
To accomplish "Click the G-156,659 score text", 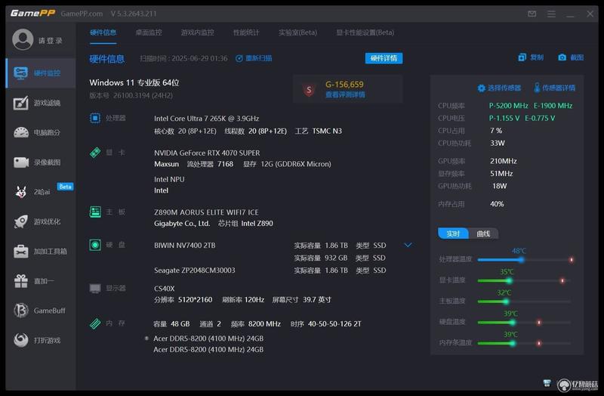I will (x=344, y=85).
